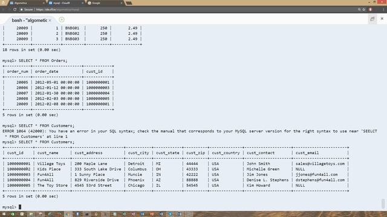The height and width of the screenshot is (217, 387).
Task: Open the zoom magnifier icon in address bar
Action: [359, 10]
